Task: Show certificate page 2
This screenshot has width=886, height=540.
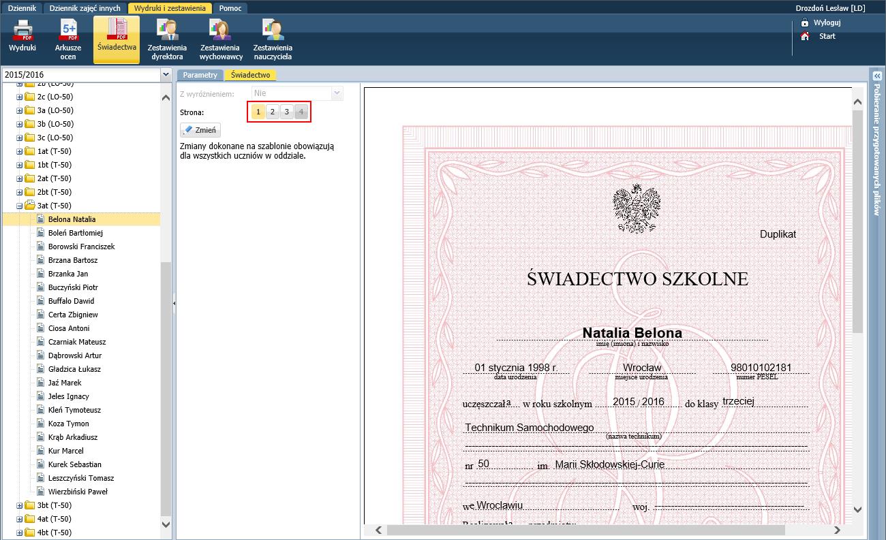Action: pos(273,112)
